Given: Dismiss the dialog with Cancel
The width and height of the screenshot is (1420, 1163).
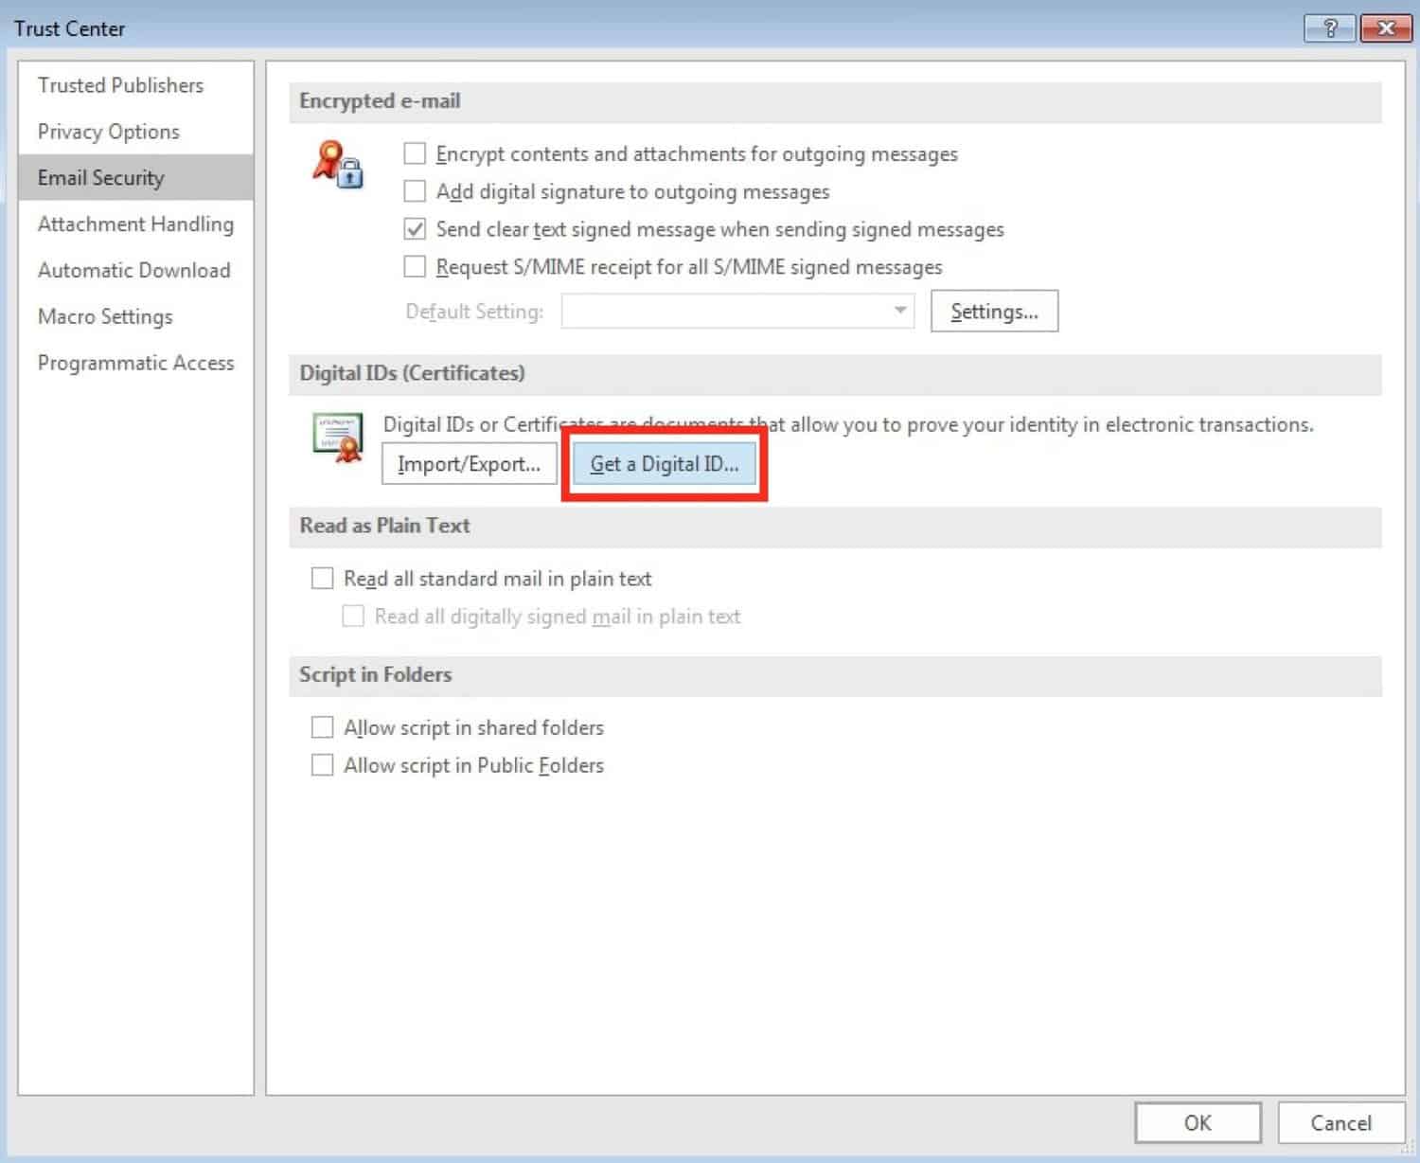Looking at the screenshot, I should click(1338, 1123).
